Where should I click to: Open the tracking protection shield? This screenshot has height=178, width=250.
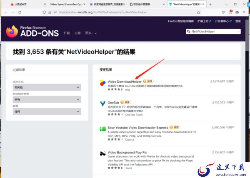point(44,12)
